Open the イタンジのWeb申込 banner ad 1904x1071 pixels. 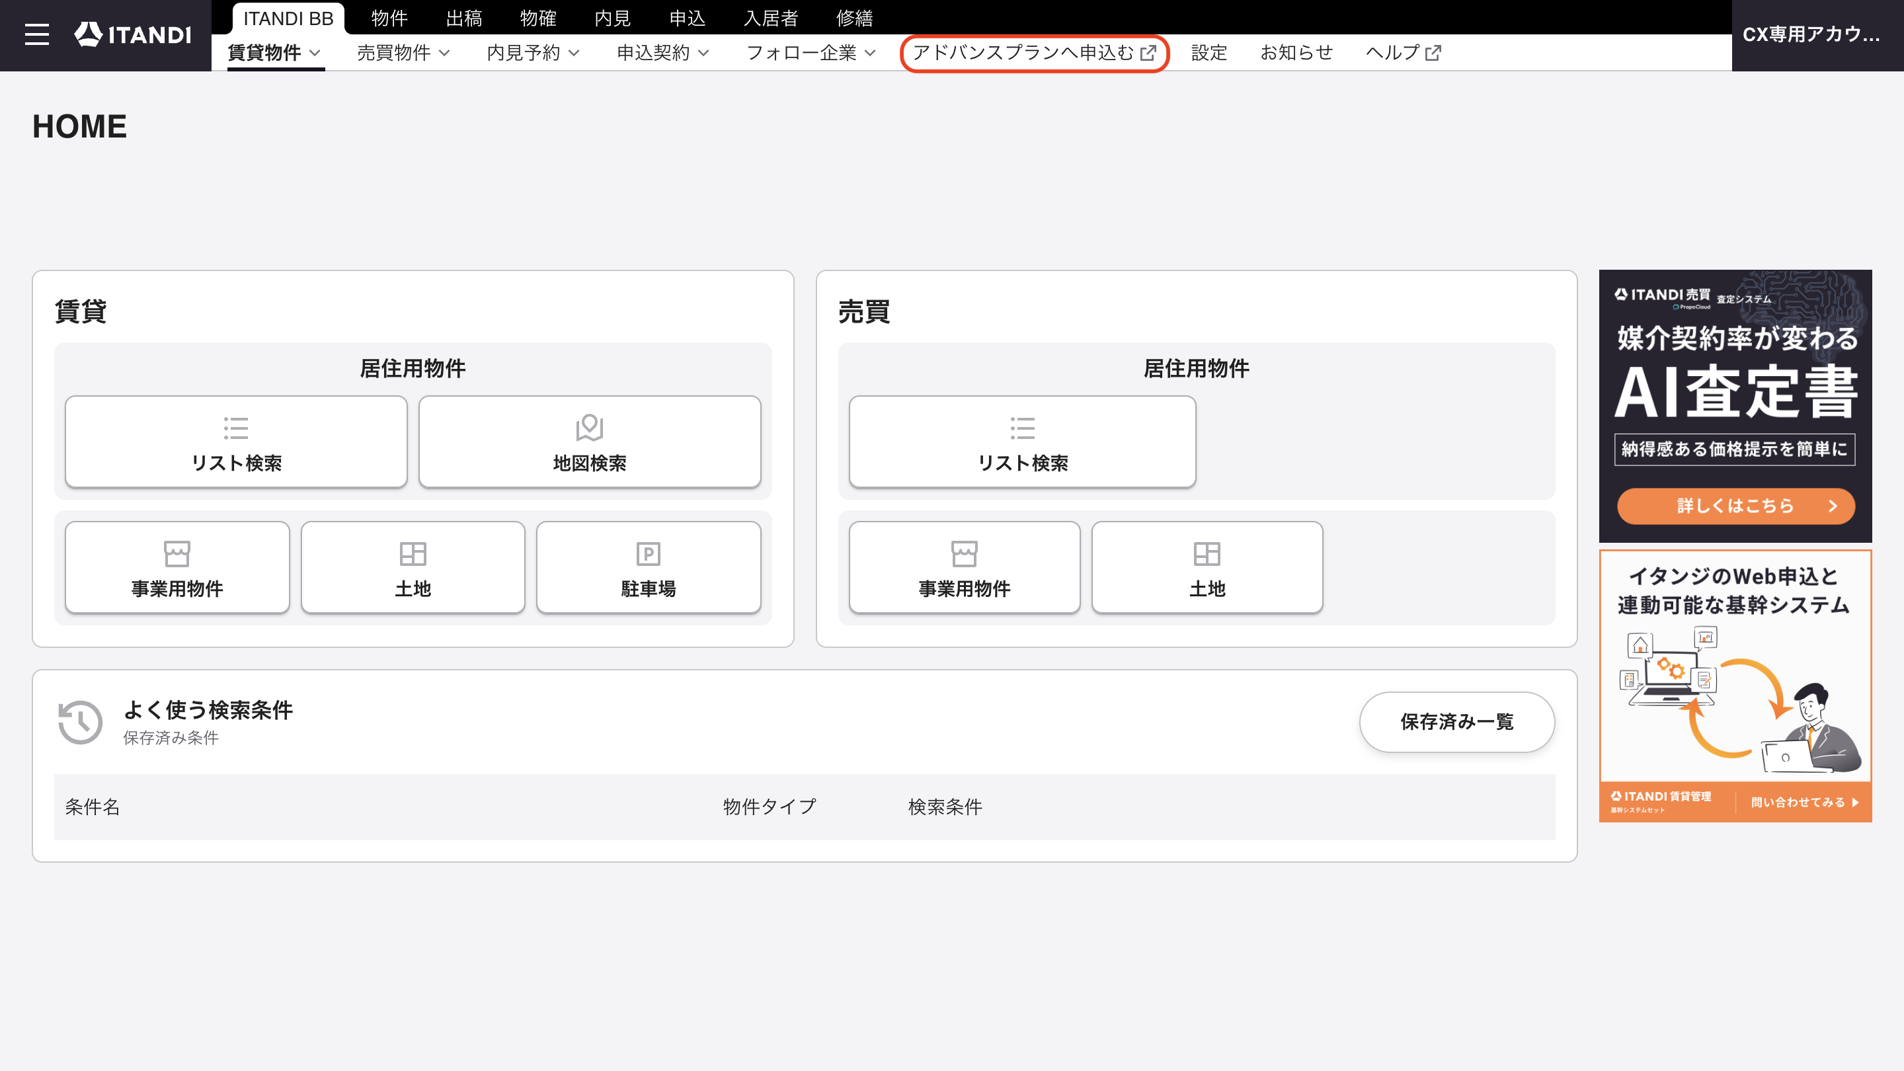click(1735, 685)
